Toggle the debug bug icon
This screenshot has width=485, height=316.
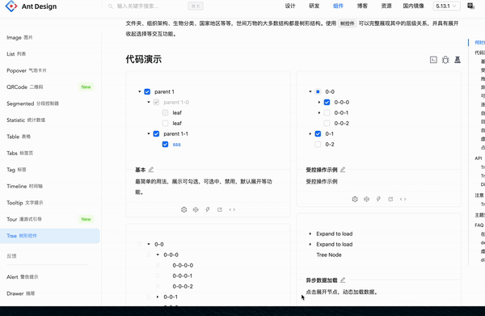[445, 60]
